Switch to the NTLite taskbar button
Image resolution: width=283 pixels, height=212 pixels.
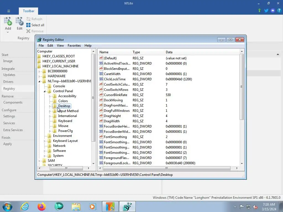pos(110,206)
